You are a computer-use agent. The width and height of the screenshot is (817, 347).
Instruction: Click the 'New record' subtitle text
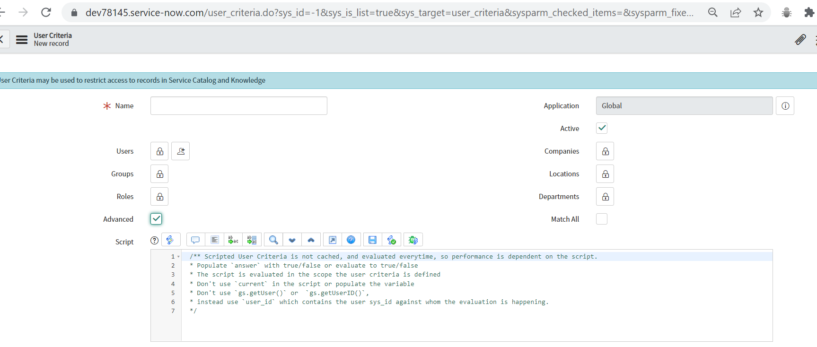pyautogui.click(x=51, y=43)
